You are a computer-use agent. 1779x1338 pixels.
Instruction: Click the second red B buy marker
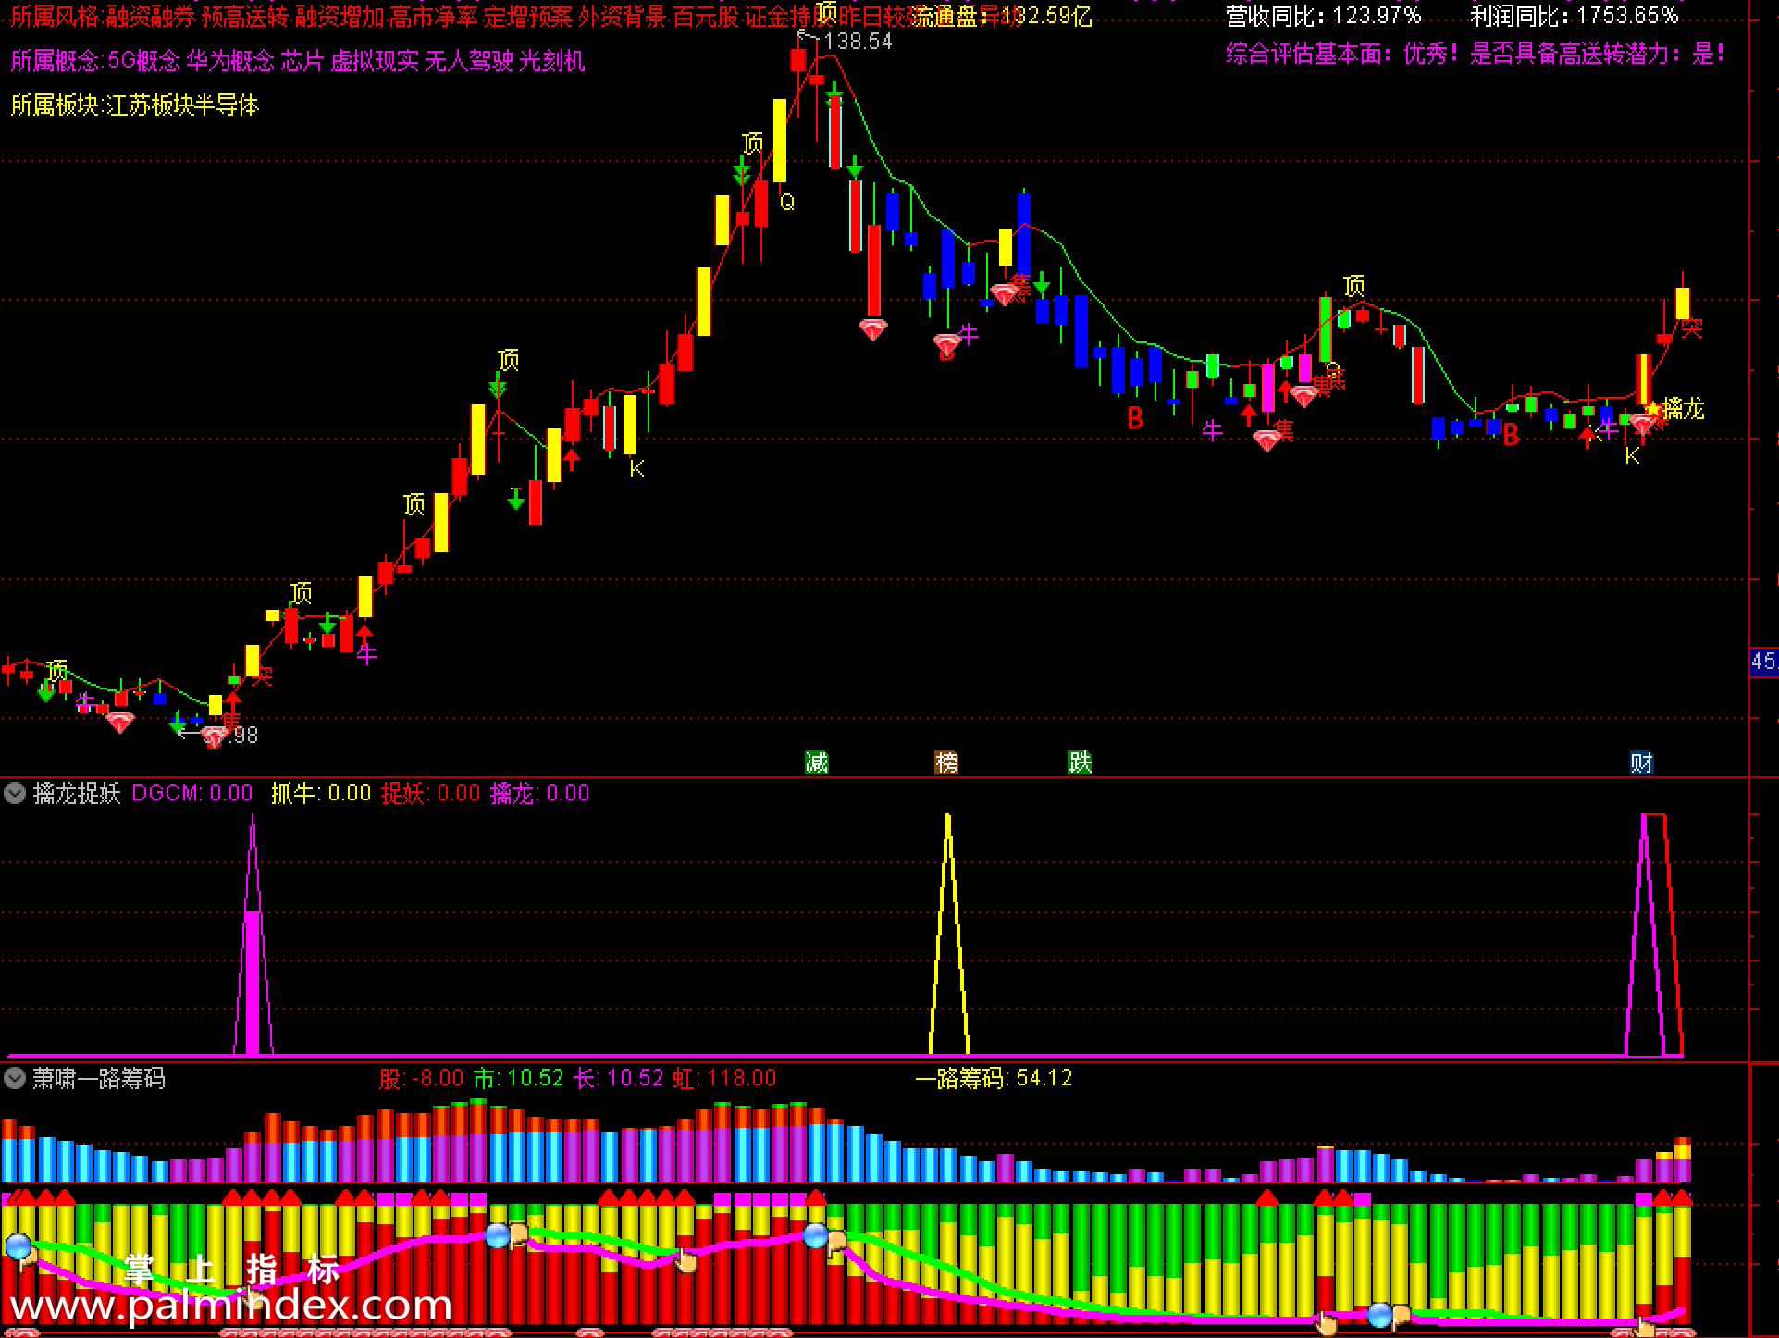pos(1511,434)
